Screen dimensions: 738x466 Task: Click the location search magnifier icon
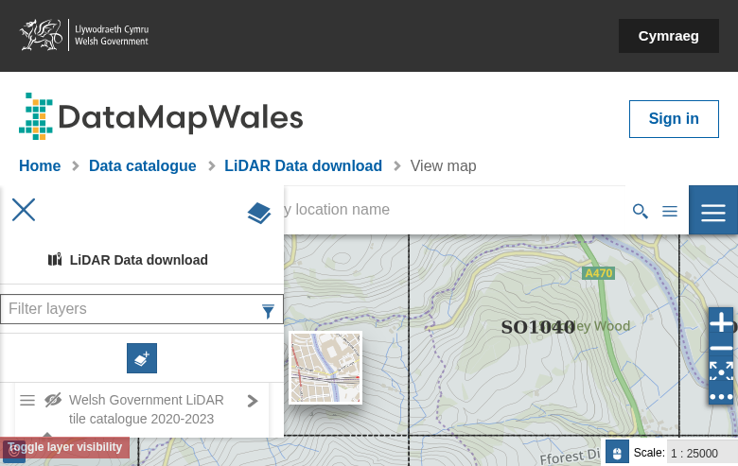pos(641,211)
